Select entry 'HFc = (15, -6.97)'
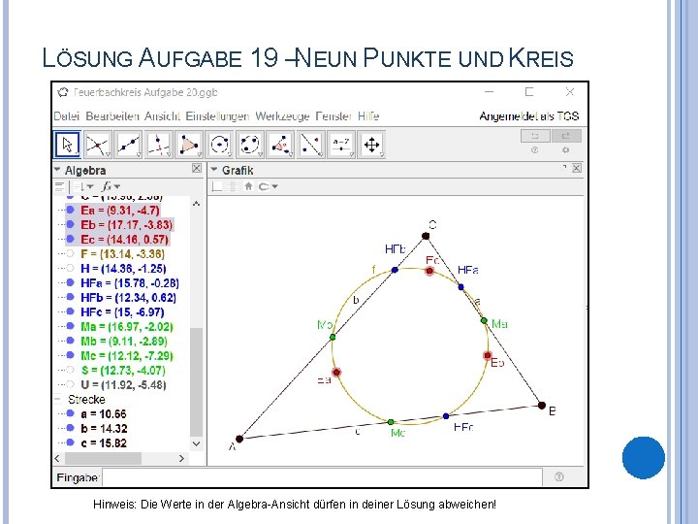Image resolution: width=698 pixels, height=524 pixels. pyautogui.click(x=122, y=311)
